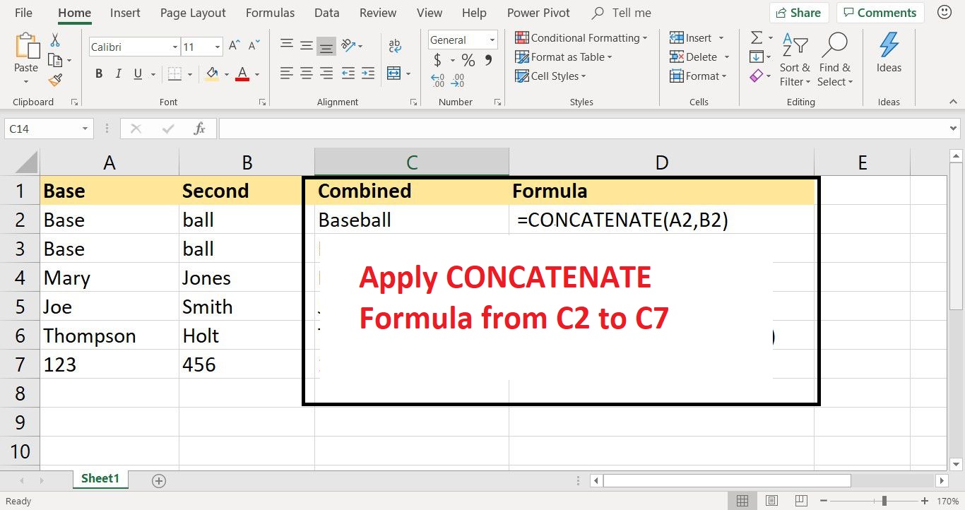
Task: Click the Share button
Action: 798,13
